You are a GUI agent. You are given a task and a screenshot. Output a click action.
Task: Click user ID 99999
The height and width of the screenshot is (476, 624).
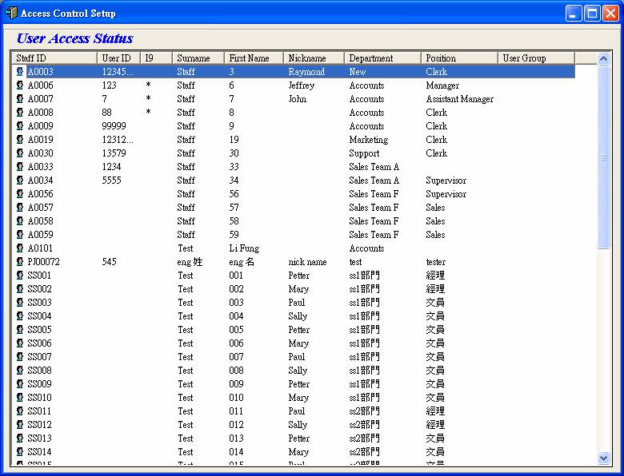click(x=114, y=126)
